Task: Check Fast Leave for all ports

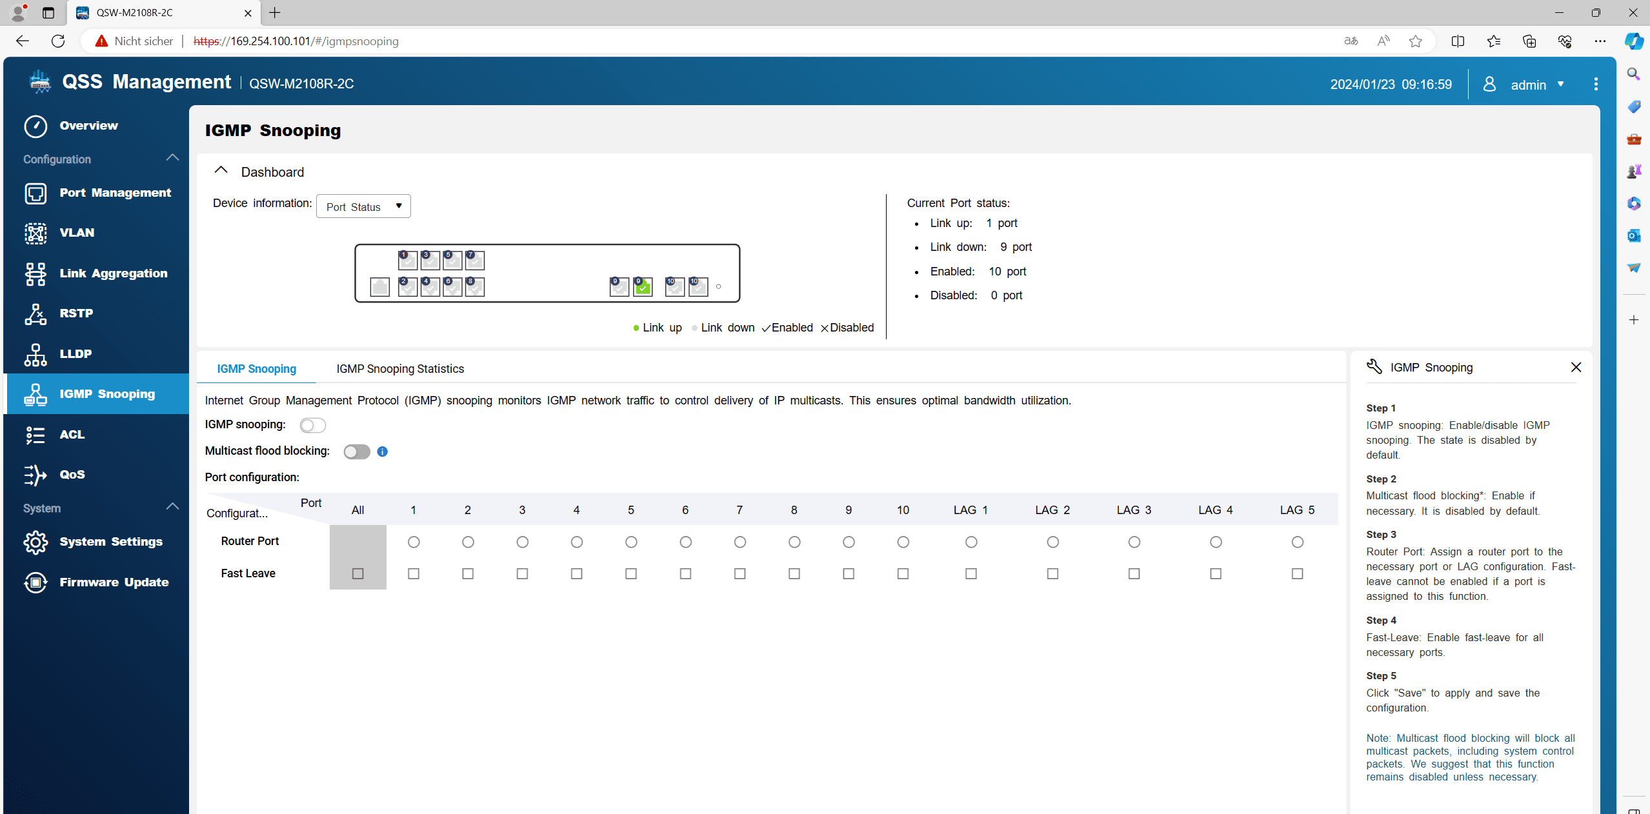Action: (357, 573)
